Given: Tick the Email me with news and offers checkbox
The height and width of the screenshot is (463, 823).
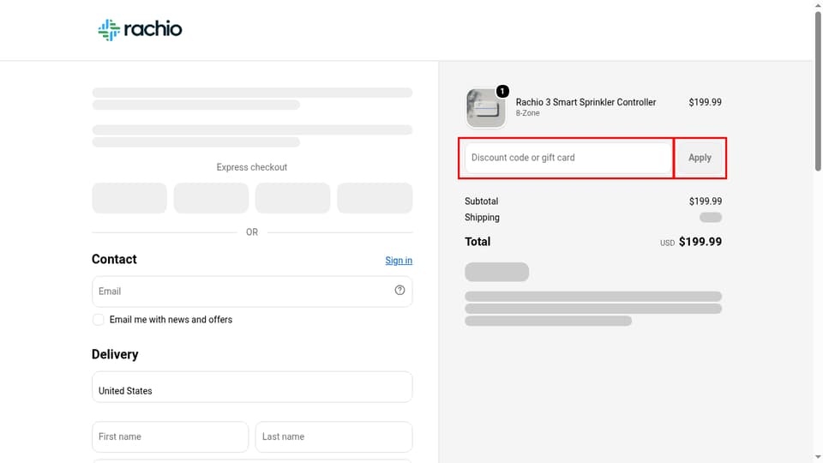Looking at the screenshot, I should 98,320.
